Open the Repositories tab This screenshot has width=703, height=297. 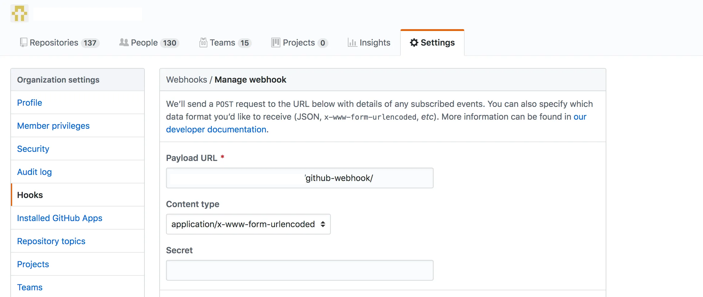60,43
